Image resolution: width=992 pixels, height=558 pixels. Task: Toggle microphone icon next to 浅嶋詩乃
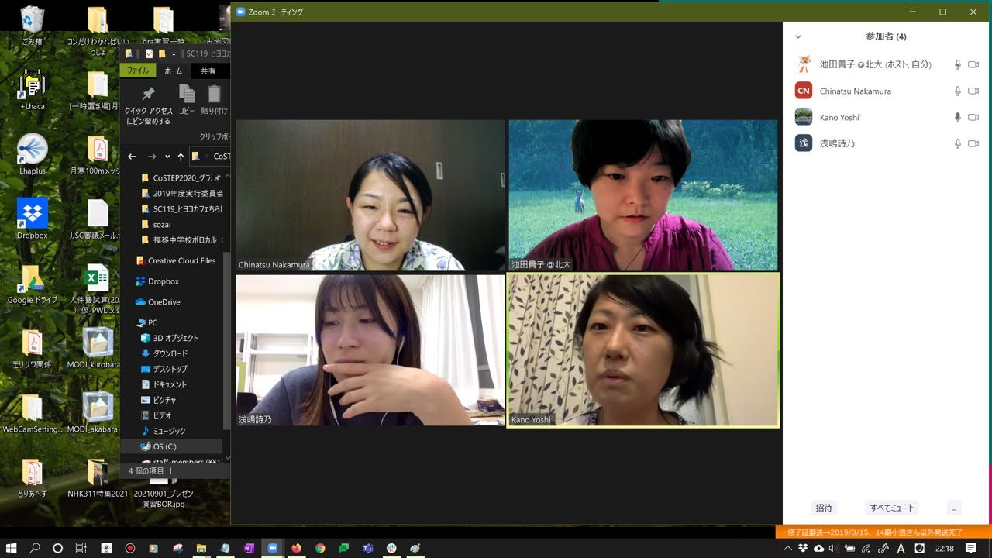(x=958, y=144)
